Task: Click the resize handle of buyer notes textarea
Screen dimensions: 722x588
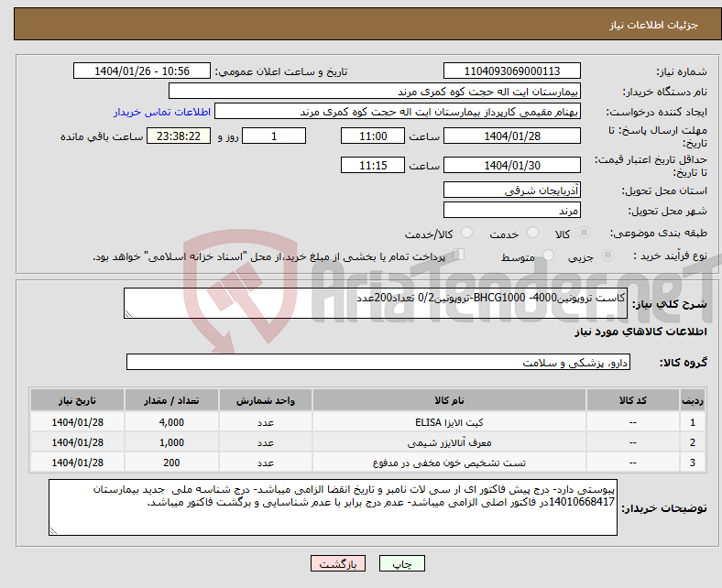Action: pos(53,530)
